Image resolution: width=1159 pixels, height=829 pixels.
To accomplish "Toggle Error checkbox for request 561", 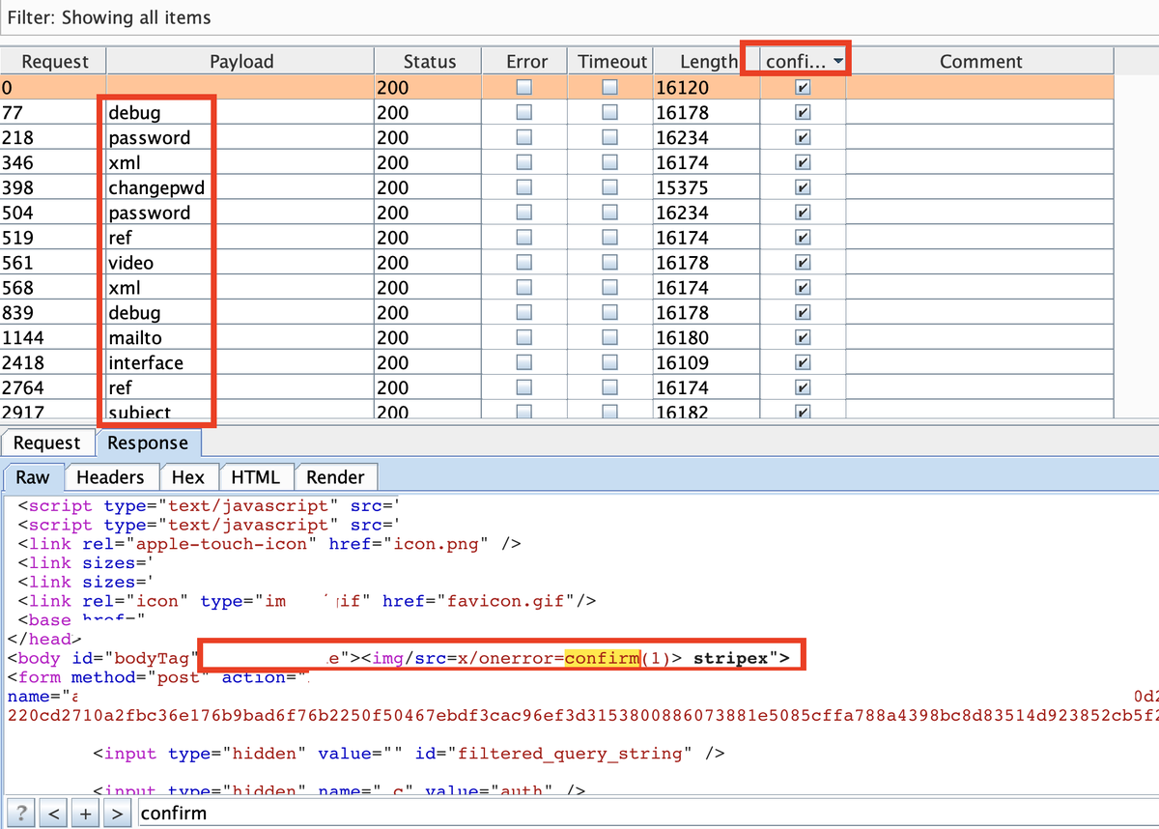I will coord(523,263).
